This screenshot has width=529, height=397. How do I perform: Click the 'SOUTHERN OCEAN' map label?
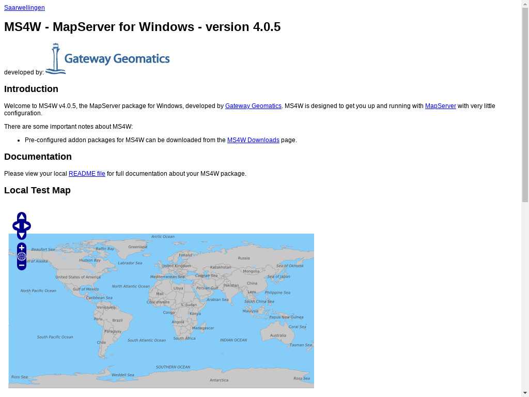coord(173,367)
